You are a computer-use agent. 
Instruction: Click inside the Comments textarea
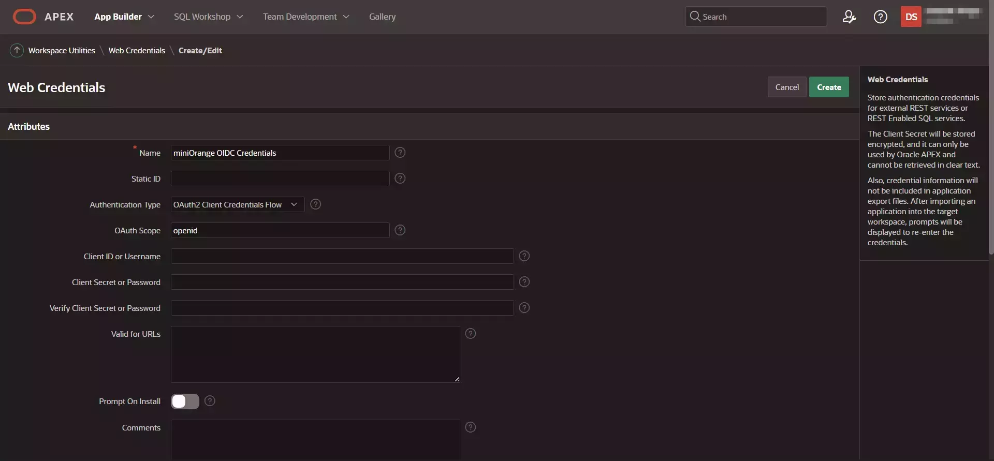click(315, 440)
